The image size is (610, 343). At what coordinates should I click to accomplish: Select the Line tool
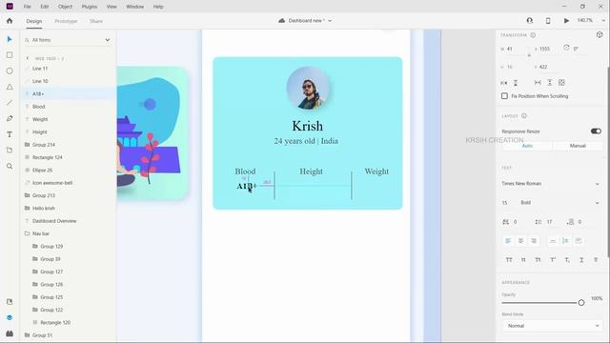click(10, 103)
